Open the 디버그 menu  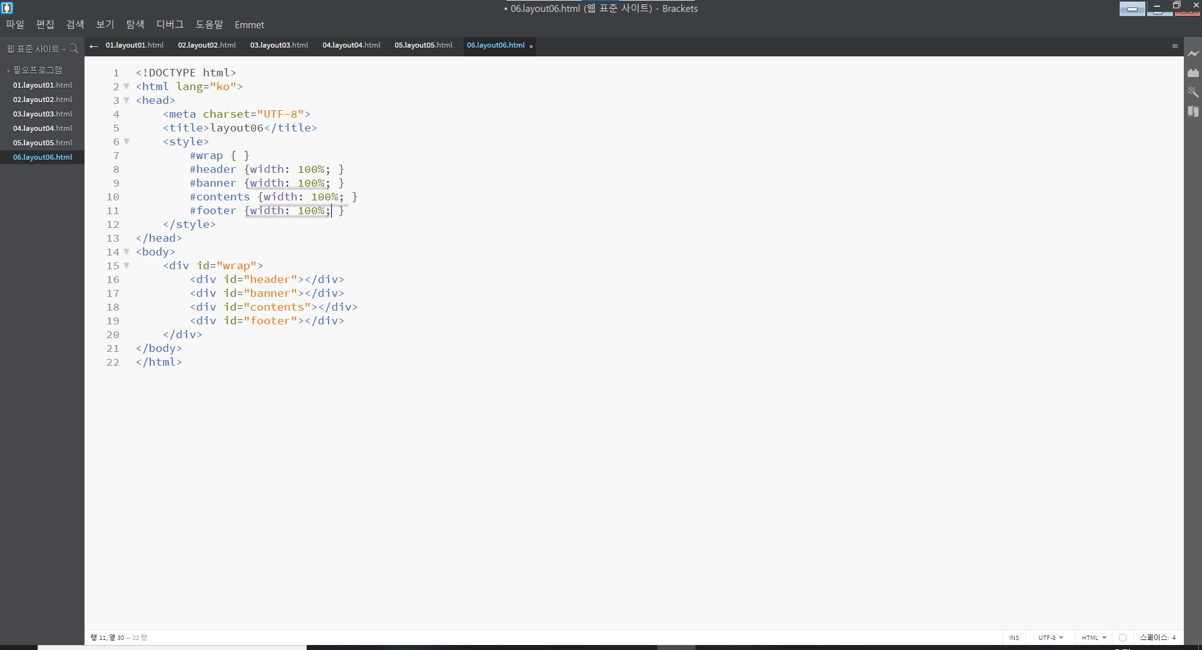pos(170,24)
